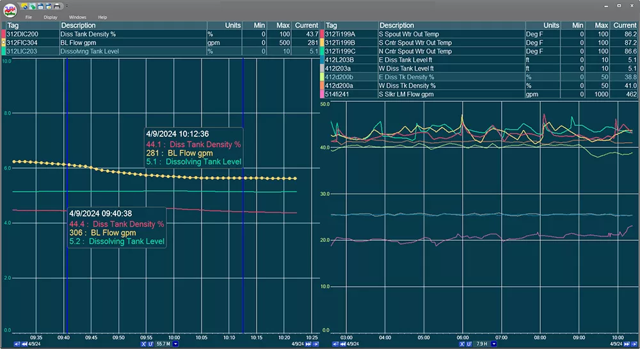Click the first save disk toolbar icon
This screenshot has width=640, height=349.
(x=40, y=6)
